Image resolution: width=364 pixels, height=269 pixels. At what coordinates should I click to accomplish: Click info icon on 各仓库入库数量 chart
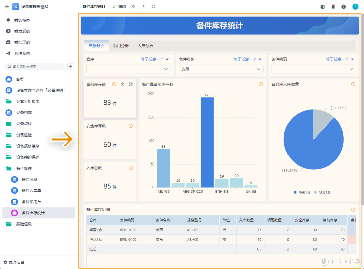353,84
